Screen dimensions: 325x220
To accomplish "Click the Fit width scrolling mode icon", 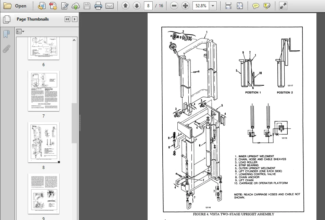I will (x=228, y=6).
